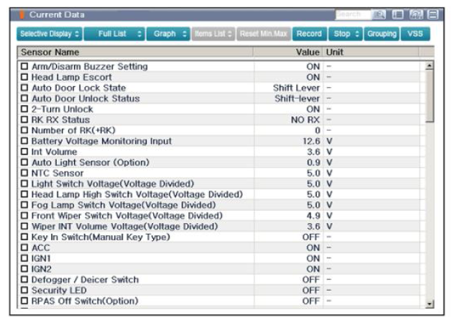457x323 pixels.
Task: Click the VSS button
Action: (x=415, y=34)
